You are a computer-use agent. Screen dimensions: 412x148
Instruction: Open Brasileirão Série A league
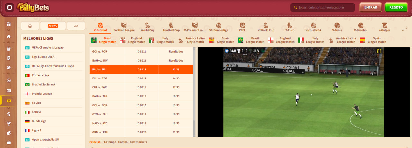53,85
